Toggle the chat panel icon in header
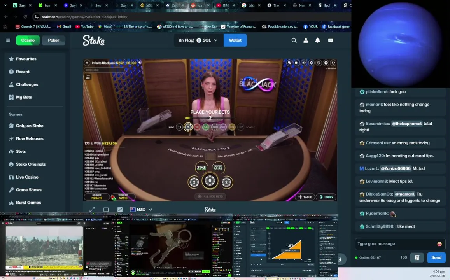Screen dimensions: 450x280 click(x=330, y=40)
